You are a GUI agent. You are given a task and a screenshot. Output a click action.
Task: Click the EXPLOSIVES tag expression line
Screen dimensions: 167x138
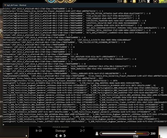click(74, 21)
